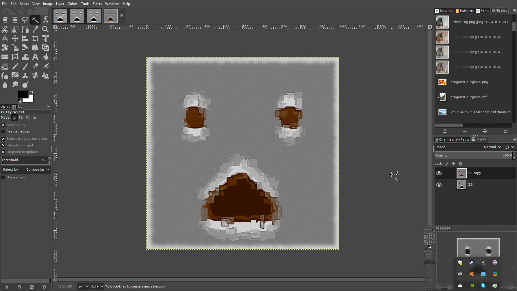The image size is (517, 291).
Task: Toggle lock pixels brush icon
Action: 447,164
